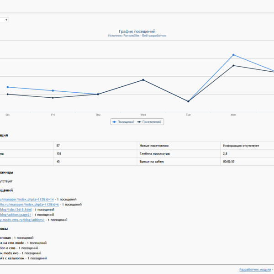This screenshot has height=274, width=274.
Task: Click the Fri axis label
Action: 53,115
